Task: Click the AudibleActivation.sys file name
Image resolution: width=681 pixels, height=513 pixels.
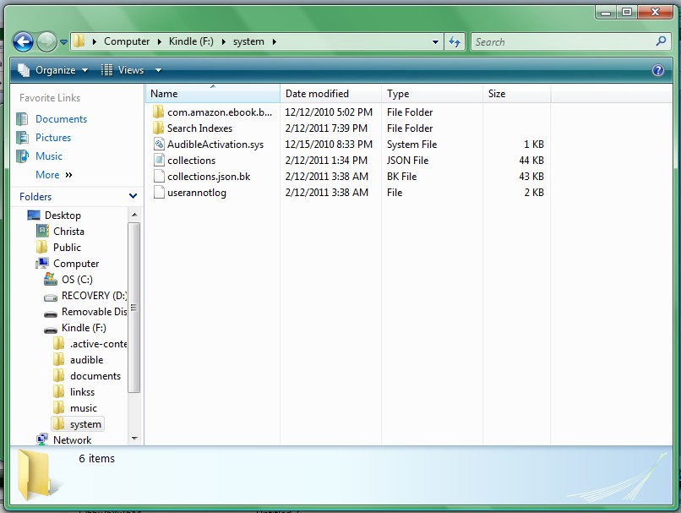Action: tap(215, 145)
